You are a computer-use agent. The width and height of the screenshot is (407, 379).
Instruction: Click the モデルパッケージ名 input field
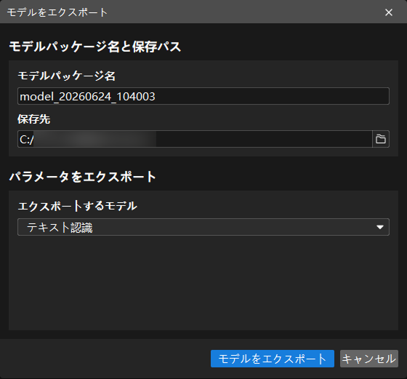pos(203,96)
